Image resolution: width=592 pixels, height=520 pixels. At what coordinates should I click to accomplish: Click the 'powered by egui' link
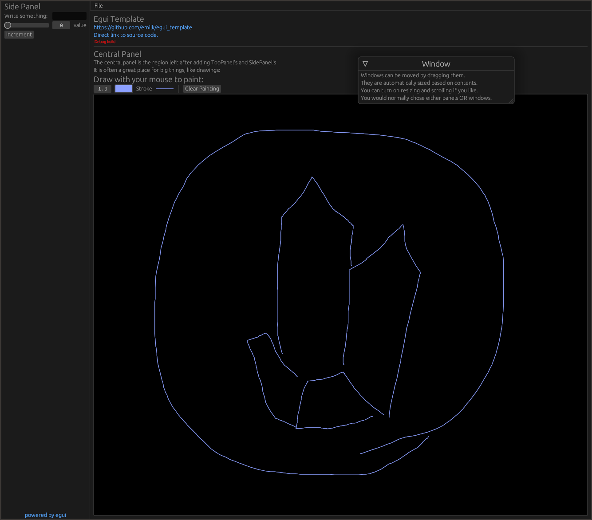tap(45, 515)
